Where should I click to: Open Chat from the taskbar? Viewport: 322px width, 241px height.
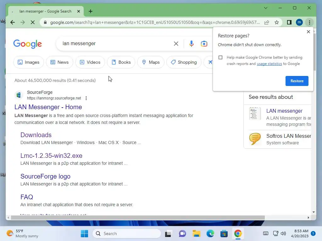182,233
